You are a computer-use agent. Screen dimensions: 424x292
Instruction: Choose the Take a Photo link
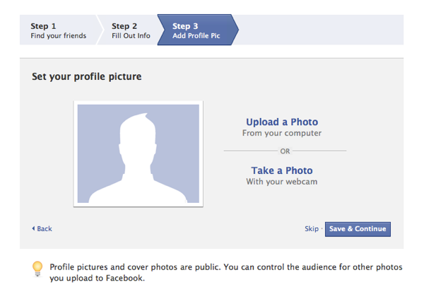282,170
